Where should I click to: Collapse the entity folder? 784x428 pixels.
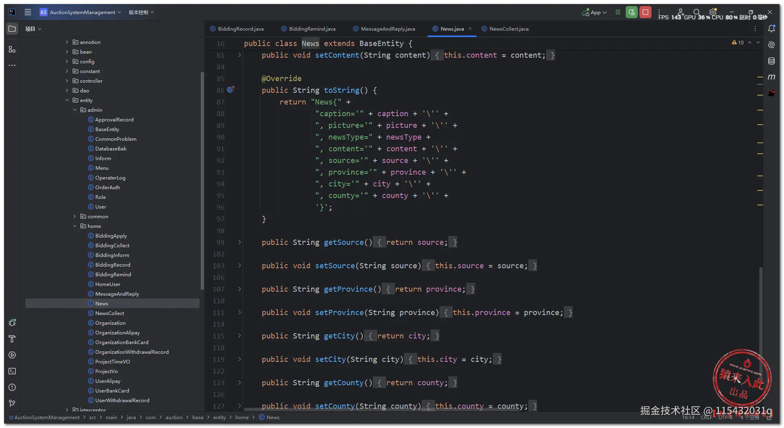[67, 100]
